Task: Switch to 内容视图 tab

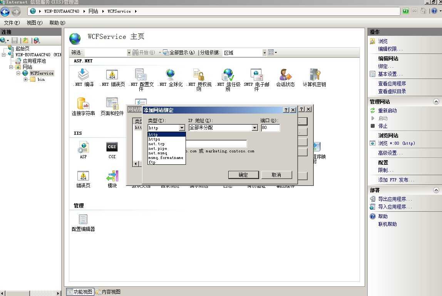Action: pyautogui.click(x=109, y=292)
